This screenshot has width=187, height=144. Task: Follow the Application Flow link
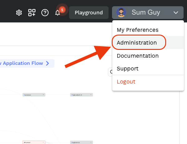pyautogui.click(x=25, y=63)
